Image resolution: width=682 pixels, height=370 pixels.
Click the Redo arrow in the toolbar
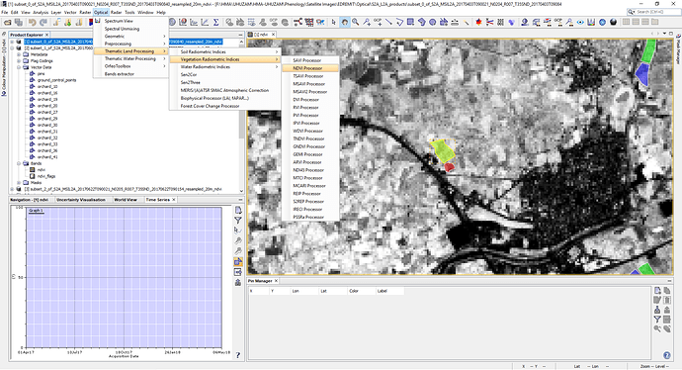43,22
